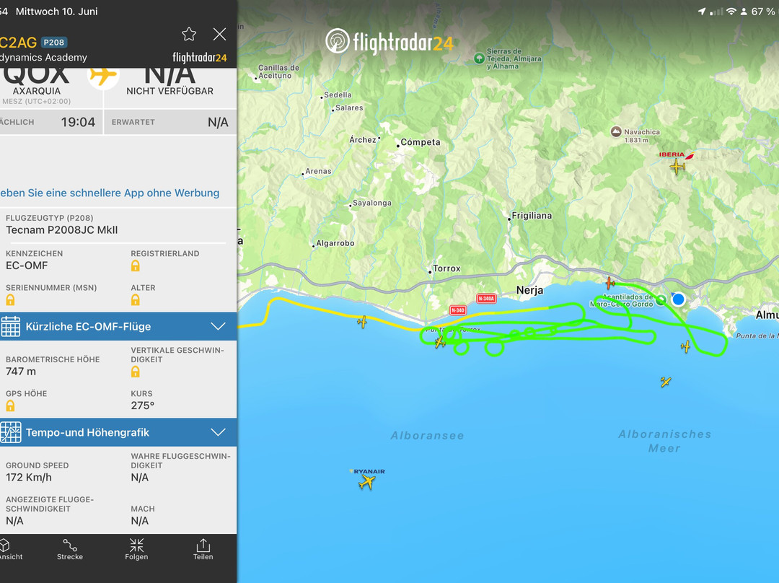
Task: Select the aircraft on the yellow track near Torrox coast
Action: [362, 322]
